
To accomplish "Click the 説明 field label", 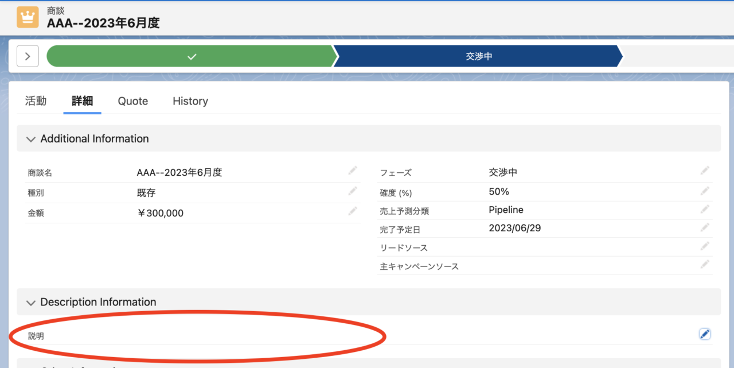I will [x=36, y=336].
